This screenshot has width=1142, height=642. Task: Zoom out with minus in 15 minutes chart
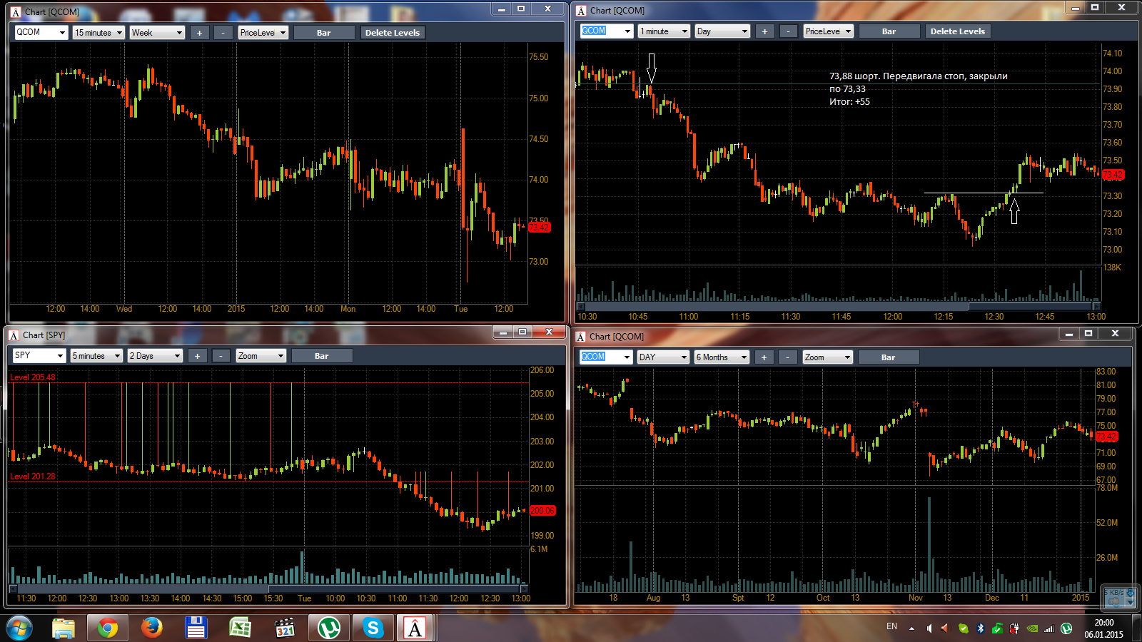[223, 33]
